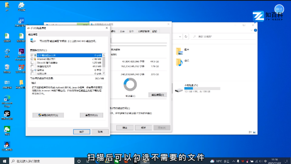291x164 pixels.
Task: Check the DirectX shader cache checkbox
Action: click(32, 63)
